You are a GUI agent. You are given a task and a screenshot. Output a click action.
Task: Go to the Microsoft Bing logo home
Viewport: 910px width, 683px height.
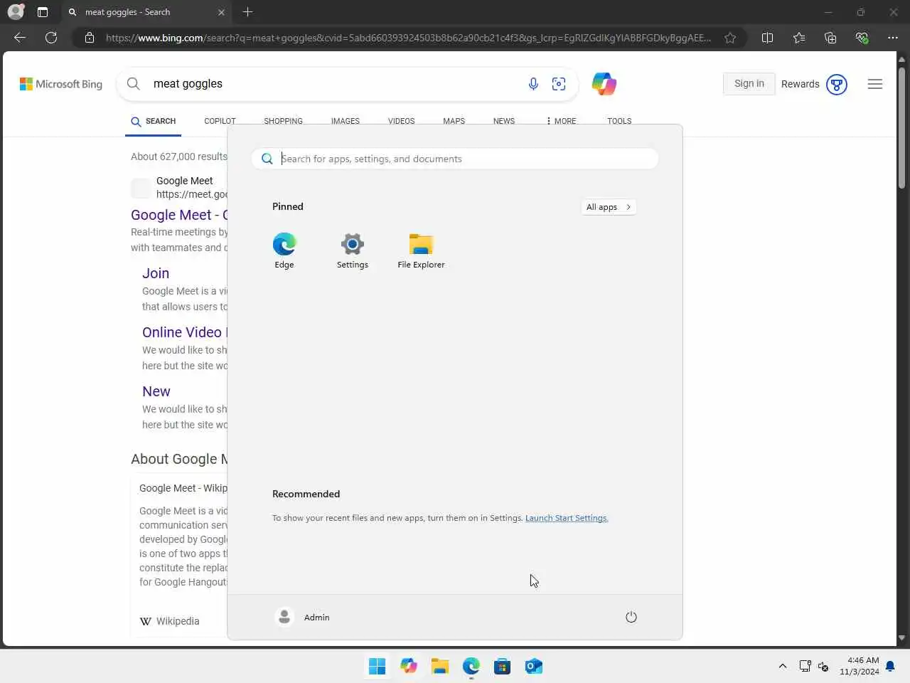pyautogui.click(x=61, y=84)
